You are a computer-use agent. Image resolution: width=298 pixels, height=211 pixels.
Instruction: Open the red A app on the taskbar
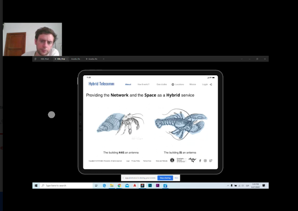pyautogui.click(x=135, y=185)
